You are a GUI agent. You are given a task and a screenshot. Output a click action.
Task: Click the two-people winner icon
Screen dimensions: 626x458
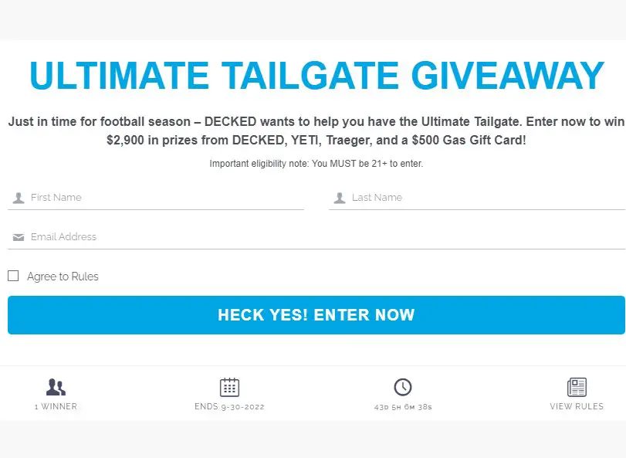[56, 387]
